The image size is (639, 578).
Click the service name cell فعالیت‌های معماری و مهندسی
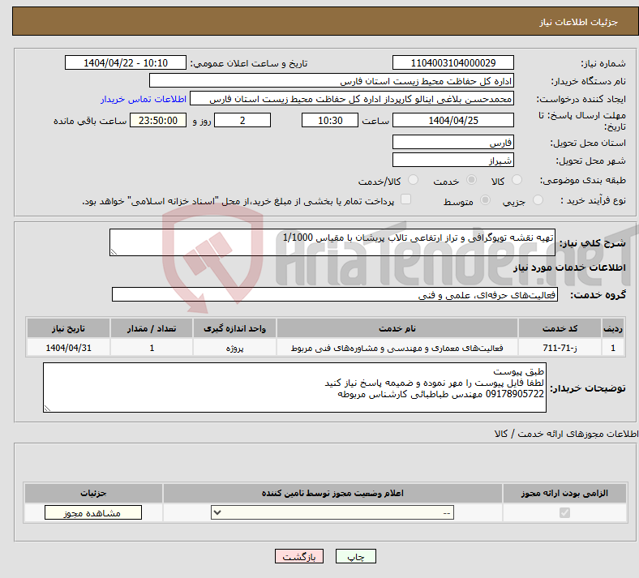tap(397, 348)
